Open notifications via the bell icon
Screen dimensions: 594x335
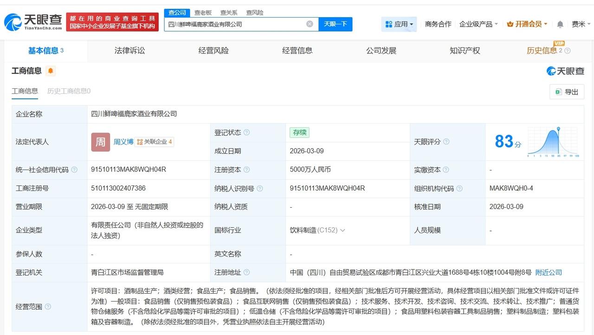coord(560,23)
